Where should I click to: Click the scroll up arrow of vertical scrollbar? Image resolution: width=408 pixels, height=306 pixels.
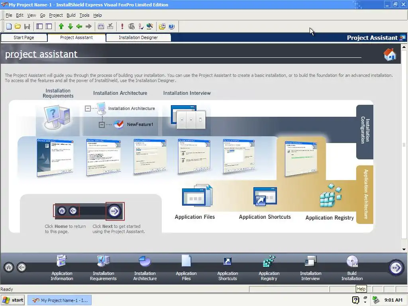[404, 47]
